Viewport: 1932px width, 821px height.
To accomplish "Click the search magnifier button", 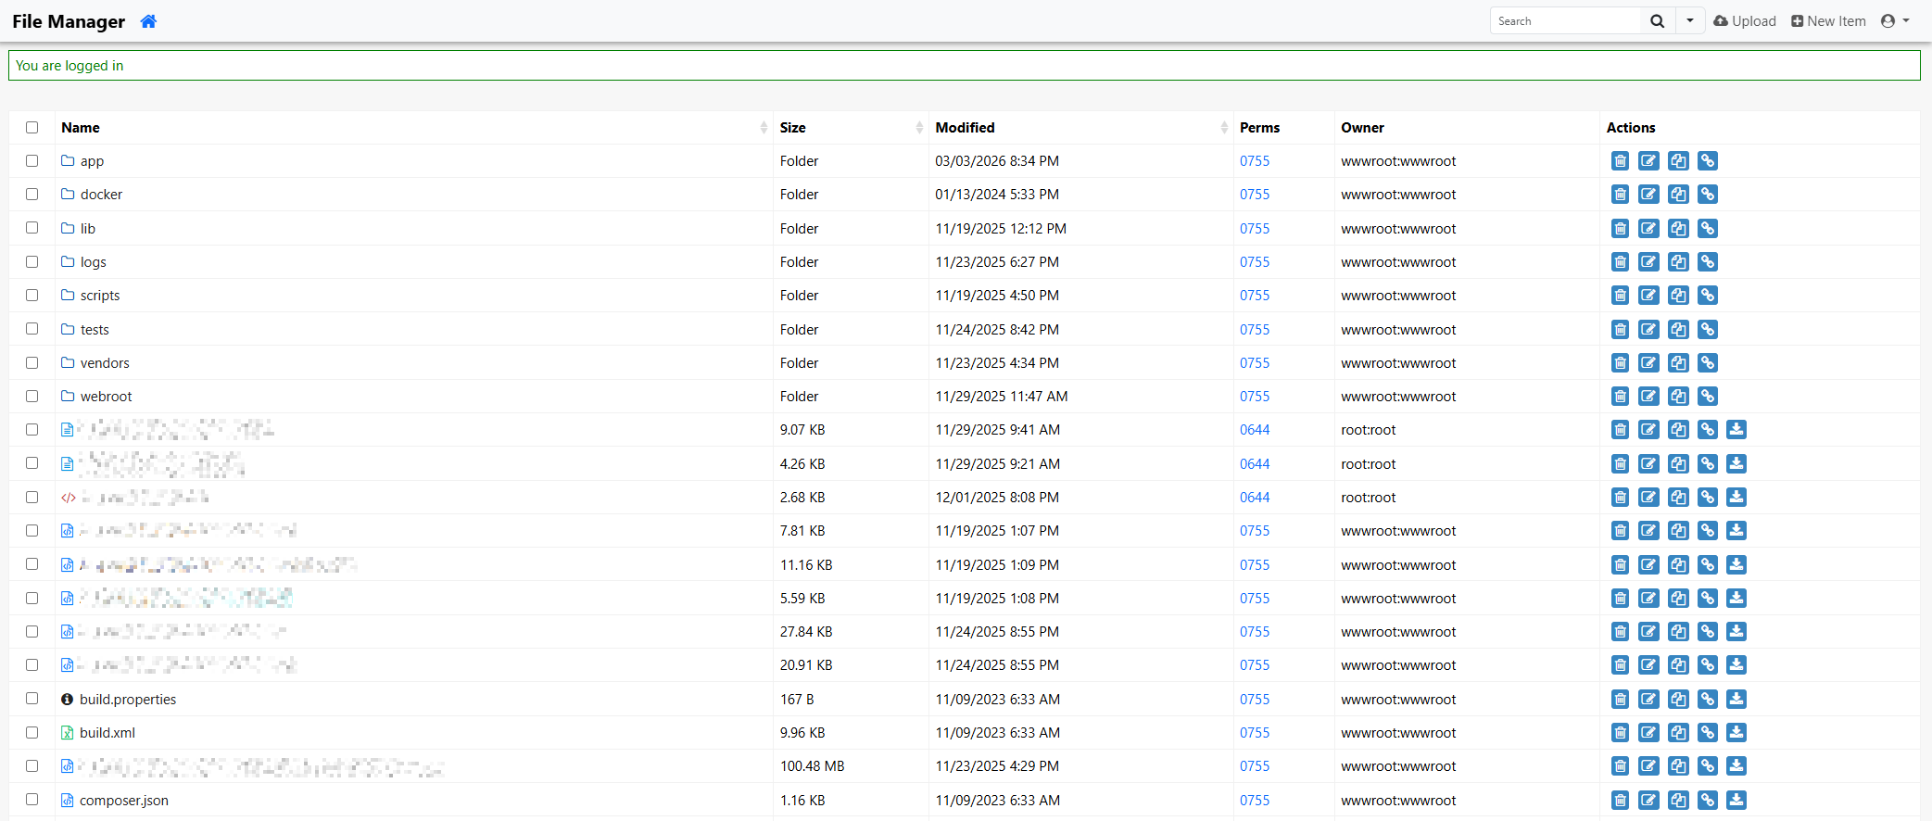I will click(1657, 21).
